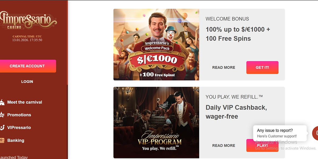Screen dimensions: 318x159
Task: Click READ MORE on the VIP Cashback card
Action: [x=224, y=145]
